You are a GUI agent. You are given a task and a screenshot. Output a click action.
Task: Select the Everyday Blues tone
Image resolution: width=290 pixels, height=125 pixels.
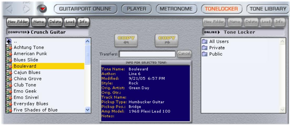(31, 104)
